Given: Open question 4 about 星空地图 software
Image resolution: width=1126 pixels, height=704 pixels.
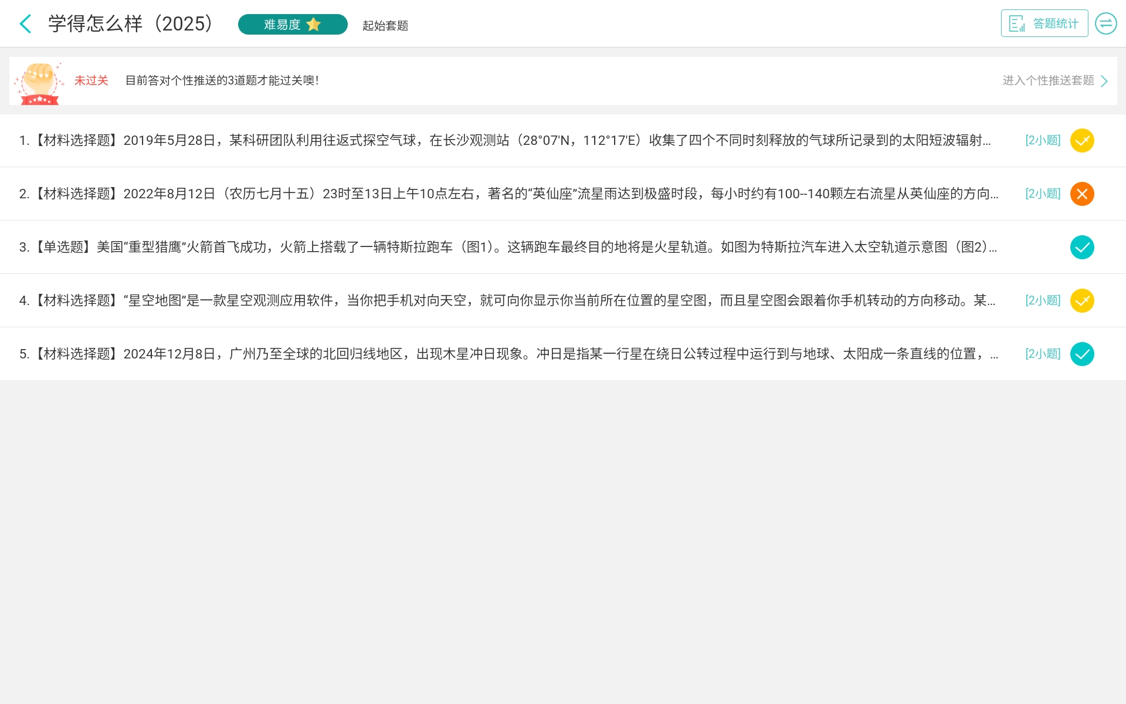Looking at the screenshot, I should [507, 301].
